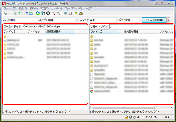The width and height of the screenshot is (176, 122).
Task: Expand the remote site path dropdown
Action: (x=172, y=27)
